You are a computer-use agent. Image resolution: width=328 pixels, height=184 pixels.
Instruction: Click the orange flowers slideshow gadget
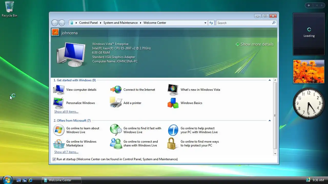click(x=309, y=72)
